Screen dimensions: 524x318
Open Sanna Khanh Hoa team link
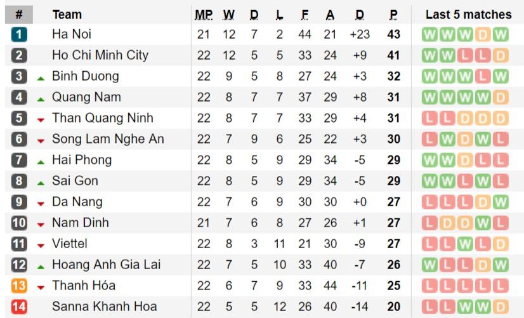[104, 307]
